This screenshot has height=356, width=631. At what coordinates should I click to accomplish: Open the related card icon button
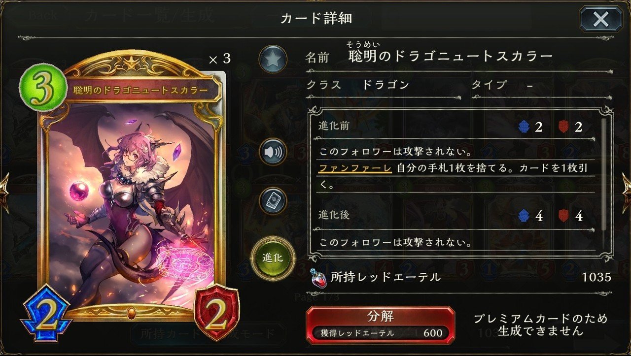(x=273, y=201)
